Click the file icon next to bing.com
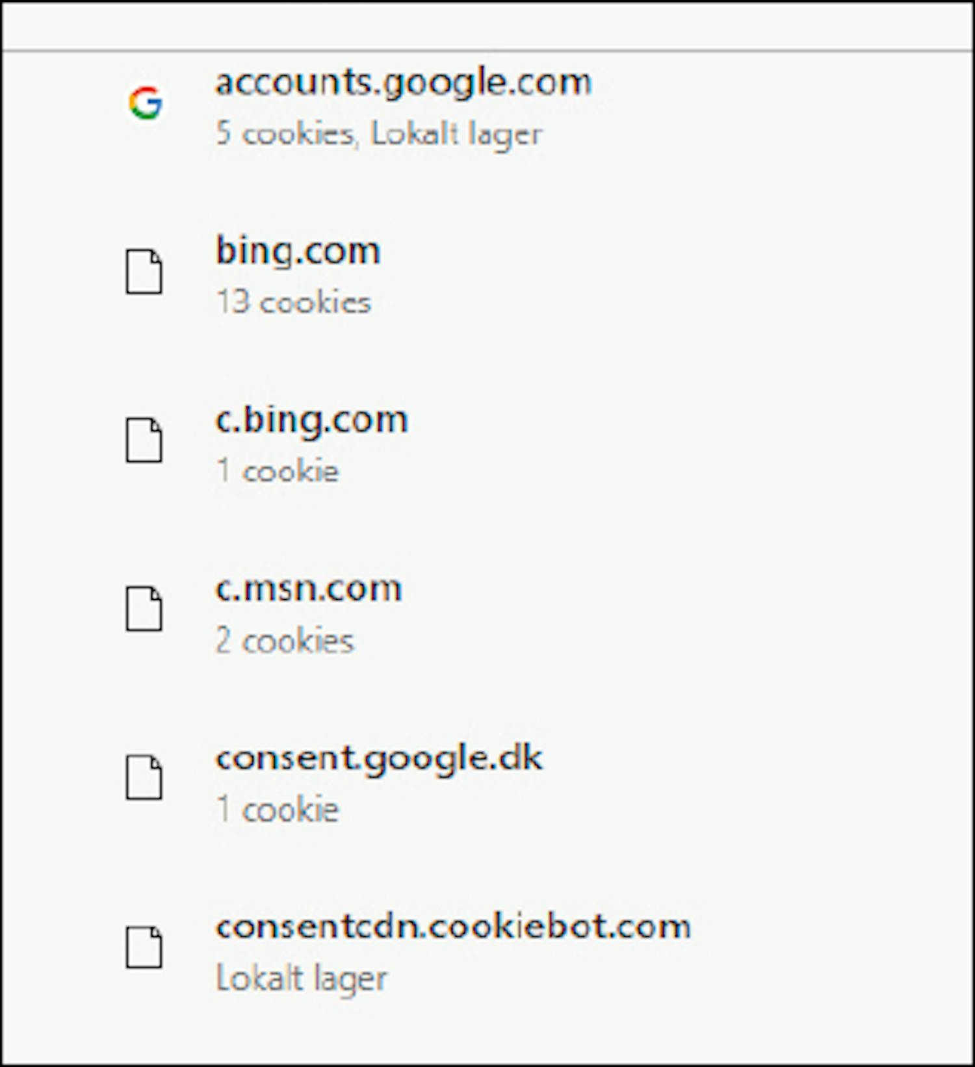The height and width of the screenshot is (1067, 975). (144, 272)
